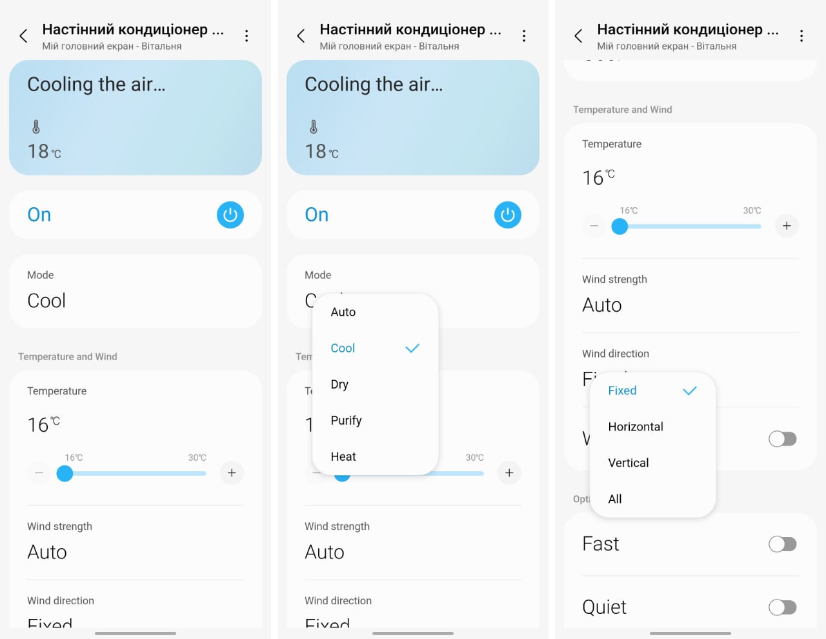Expand Wind strength Auto in the left screen

coord(47,552)
